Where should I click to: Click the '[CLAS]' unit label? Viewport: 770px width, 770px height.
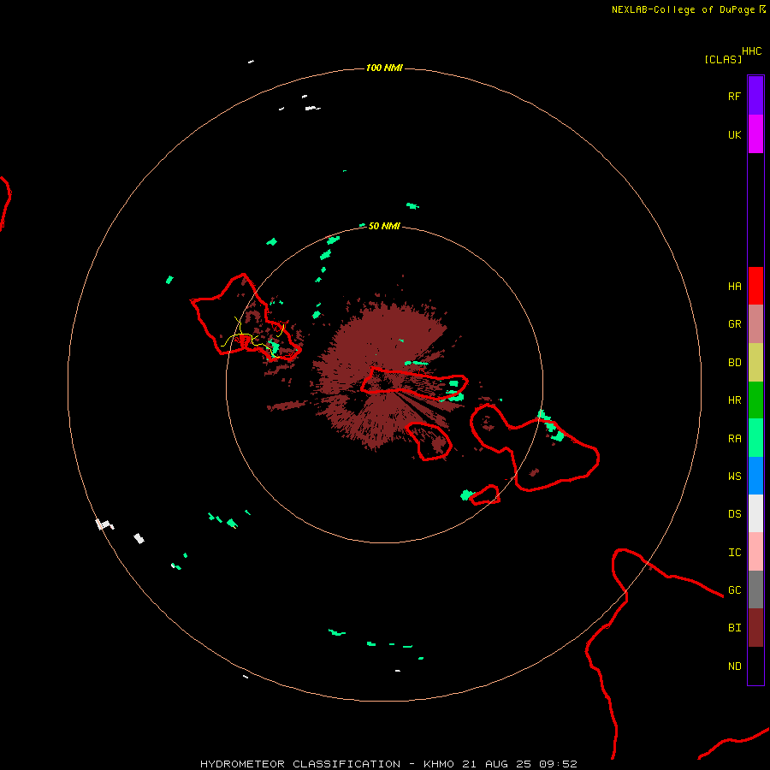tap(723, 59)
